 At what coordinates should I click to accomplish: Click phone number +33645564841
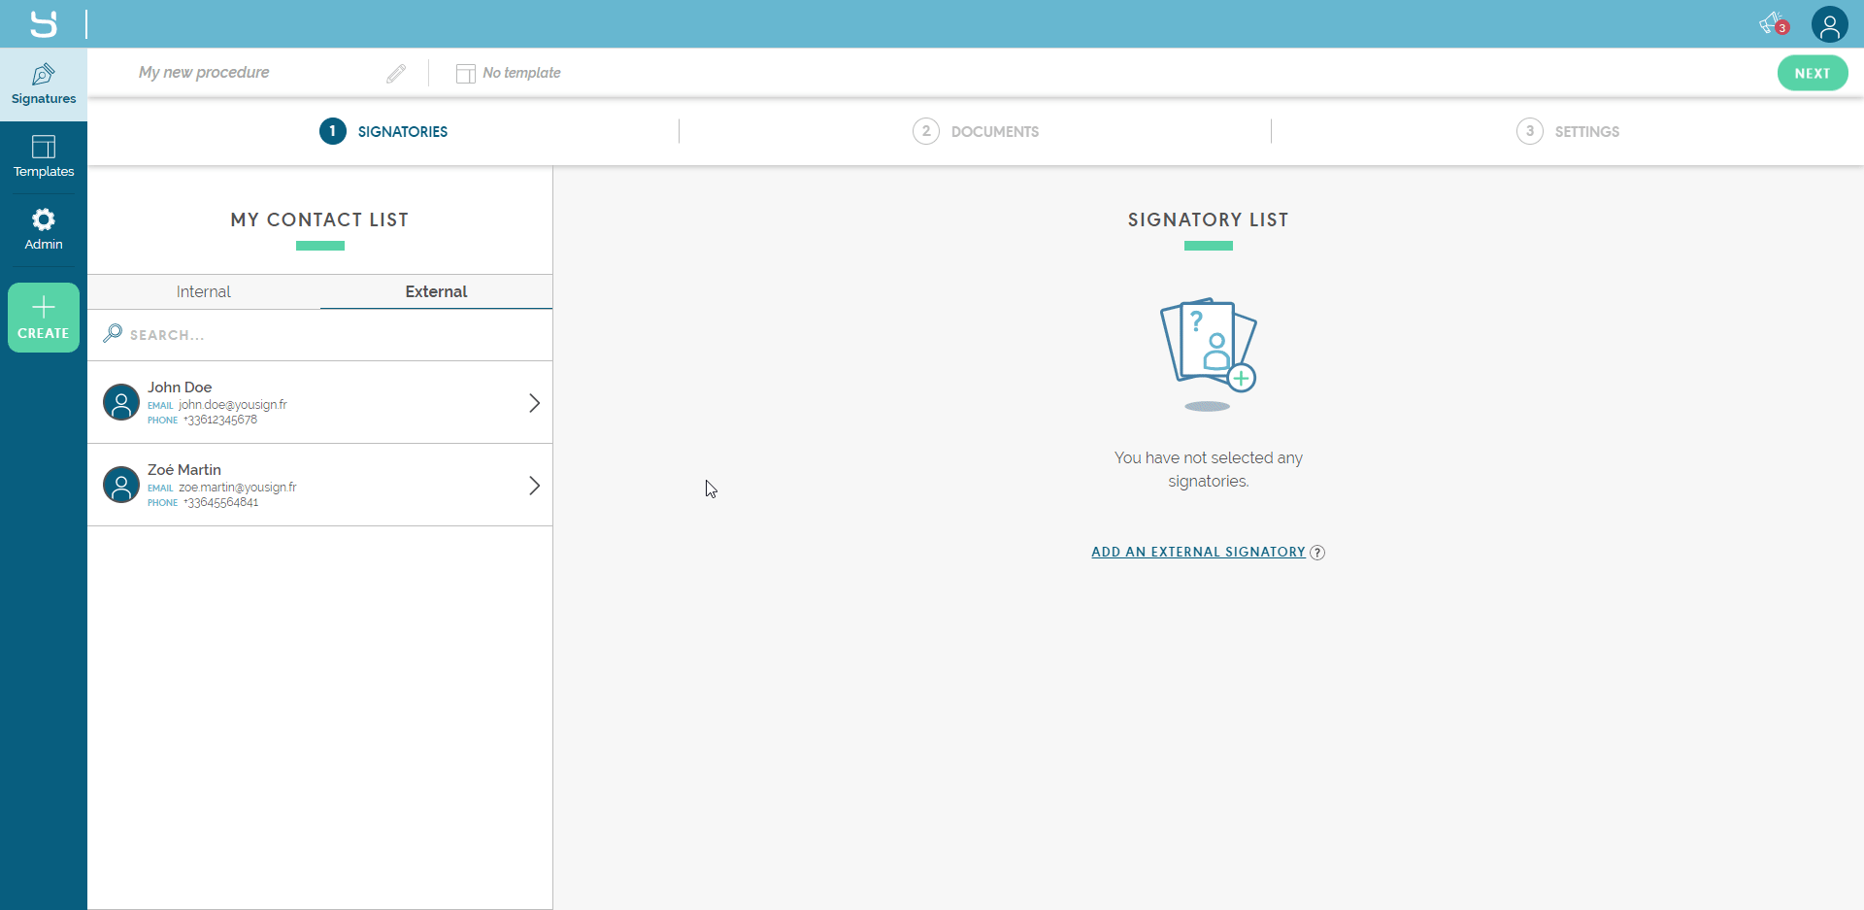click(x=221, y=503)
